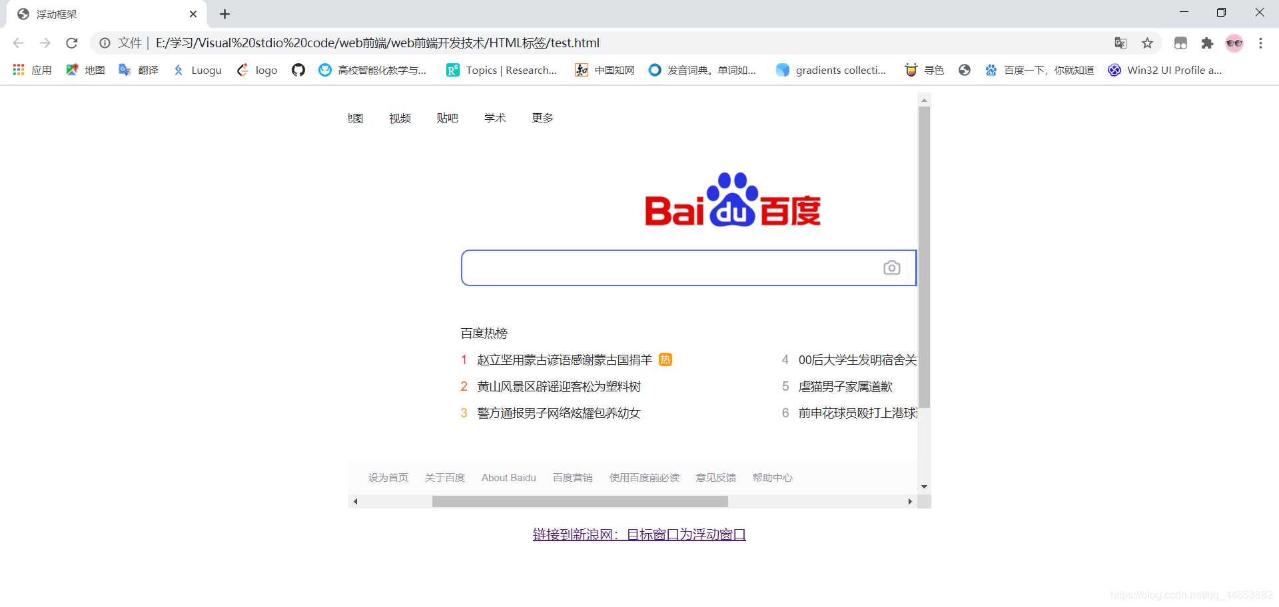Click the iframe scroll-left arrow
Viewport: 1279px width, 607px height.
(356, 502)
